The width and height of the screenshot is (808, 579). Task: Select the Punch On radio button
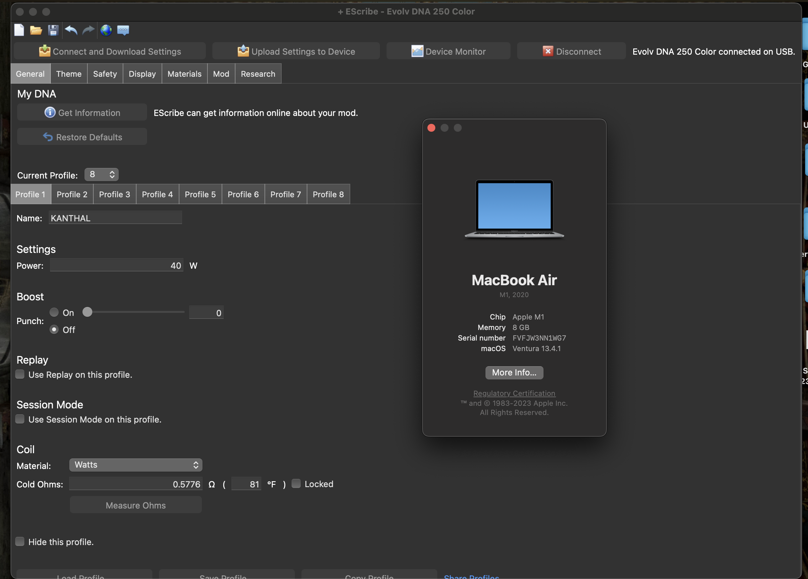pyautogui.click(x=54, y=313)
